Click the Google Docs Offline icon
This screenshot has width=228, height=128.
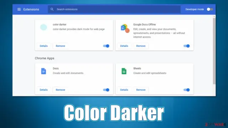(125, 28)
